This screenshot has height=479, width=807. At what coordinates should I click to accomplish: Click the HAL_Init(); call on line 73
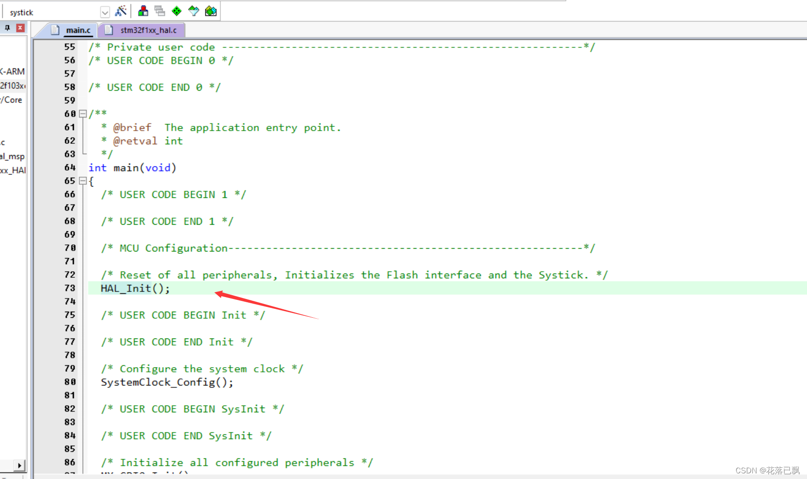[x=135, y=288]
